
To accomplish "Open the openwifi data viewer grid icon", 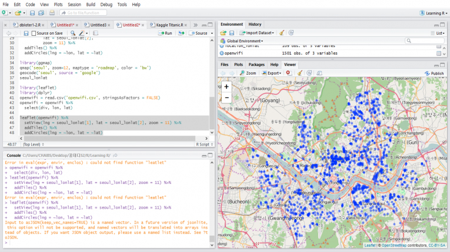I will coord(438,53).
